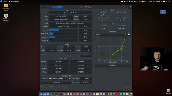Click the Mem Offset 1000 MHz value
The height and width of the screenshot is (96, 172).
click(x=86, y=82)
